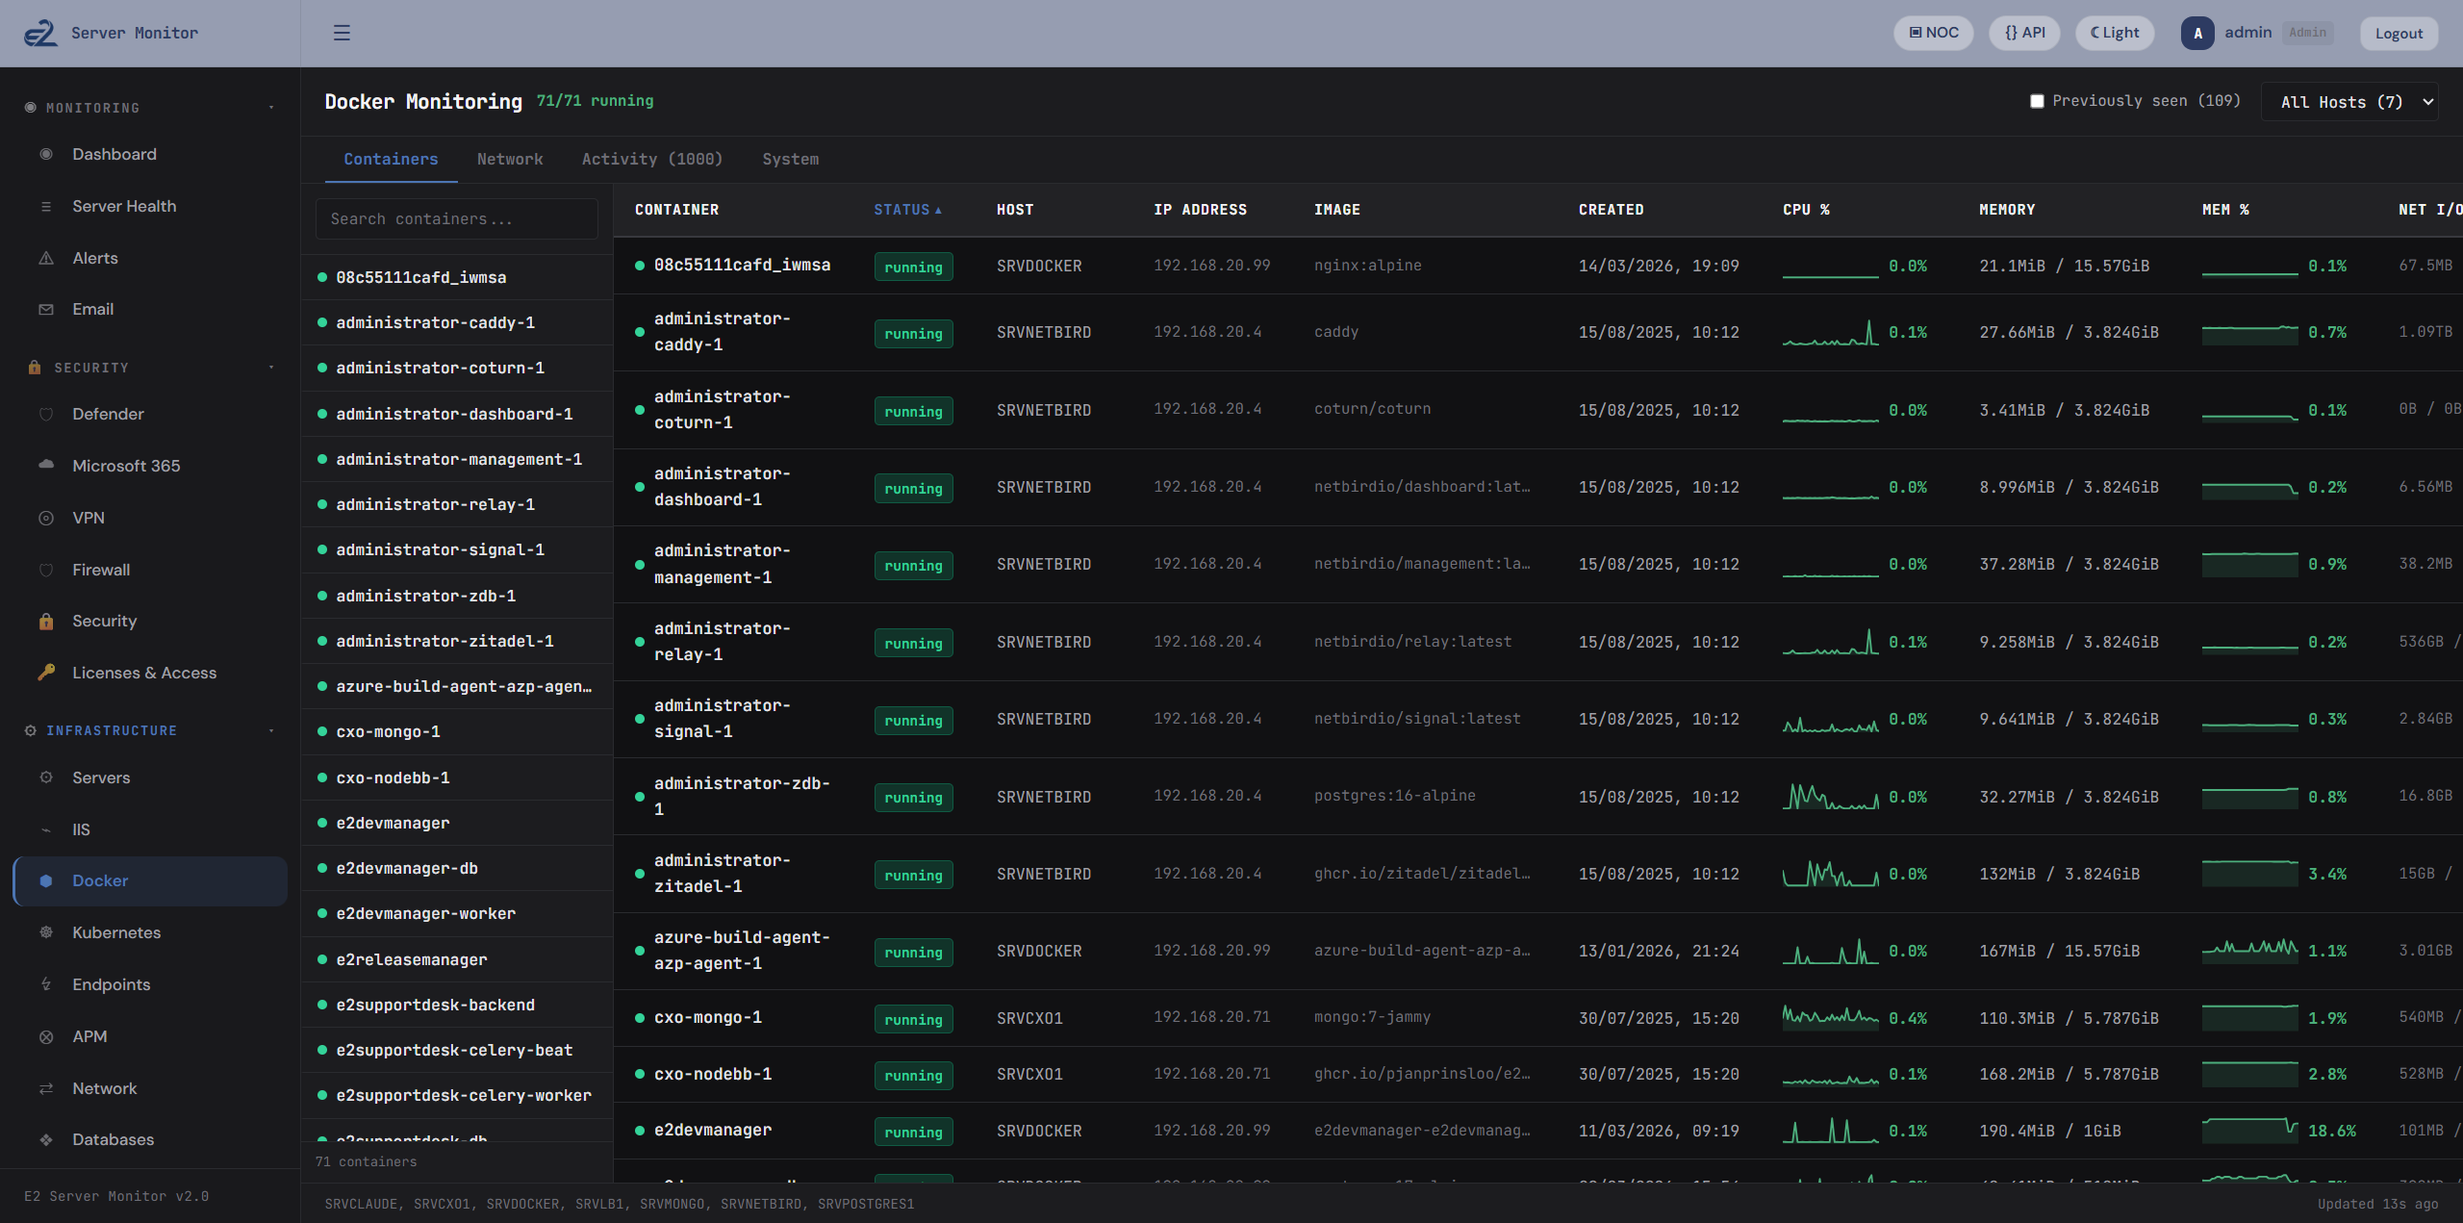Collapse the MONITORING section

[x=270, y=107]
